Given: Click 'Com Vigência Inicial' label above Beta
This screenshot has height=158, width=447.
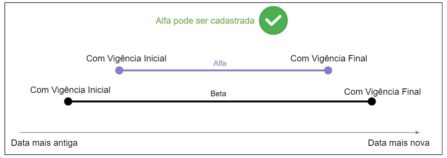Looking at the screenshot, I should point(70,90).
